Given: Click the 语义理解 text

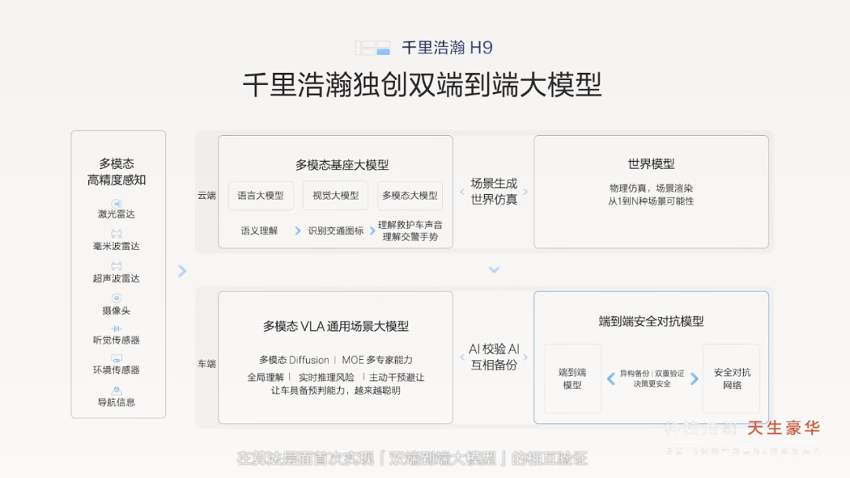Looking at the screenshot, I should (x=259, y=230).
